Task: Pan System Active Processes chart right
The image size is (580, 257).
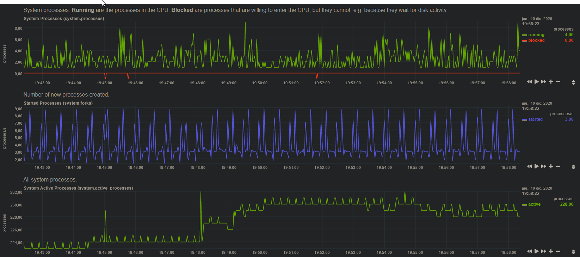Action: point(544,251)
